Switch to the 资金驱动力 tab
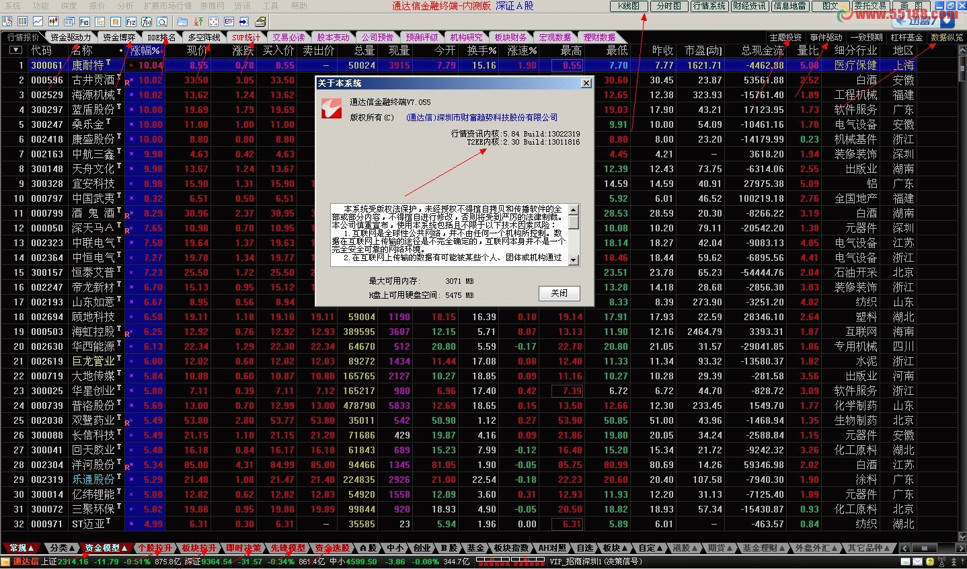 click(x=71, y=38)
